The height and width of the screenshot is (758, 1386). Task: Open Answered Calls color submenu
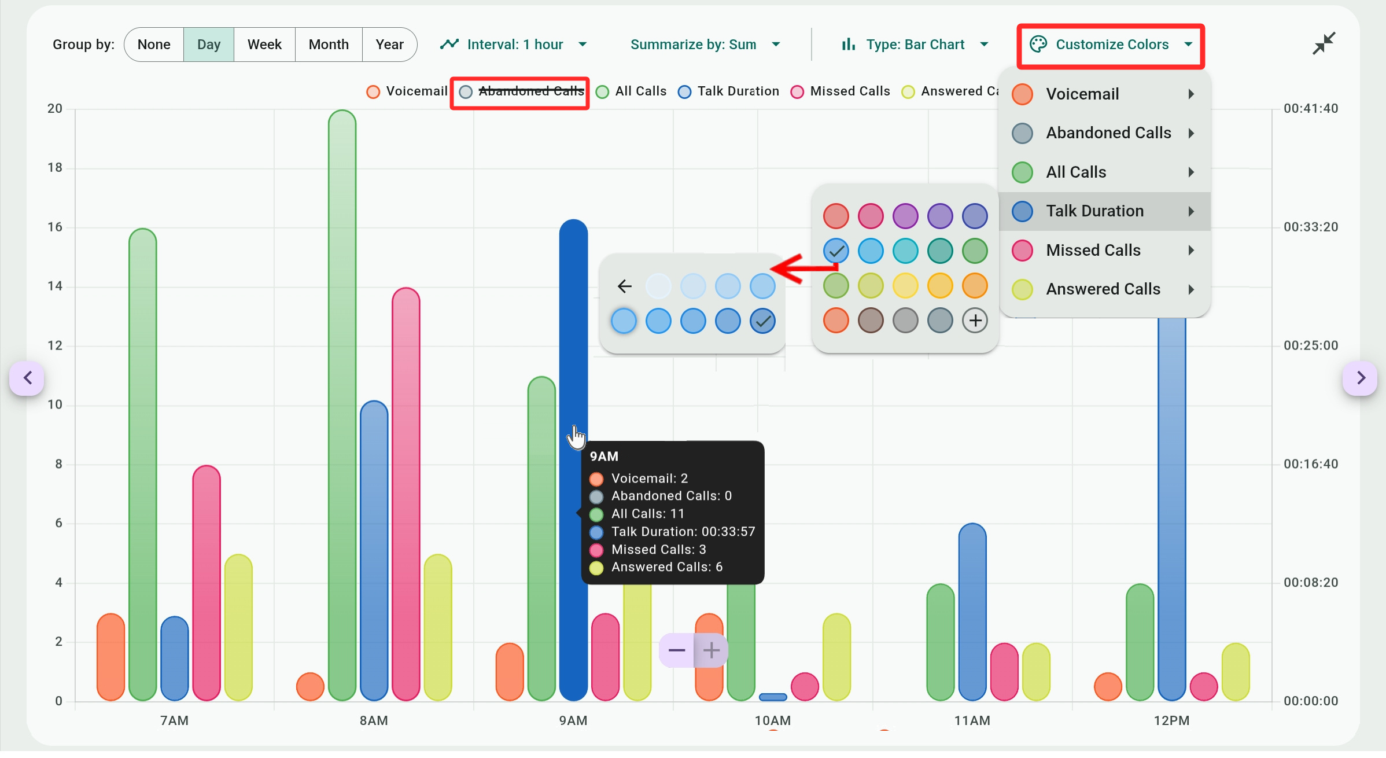[1104, 289]
